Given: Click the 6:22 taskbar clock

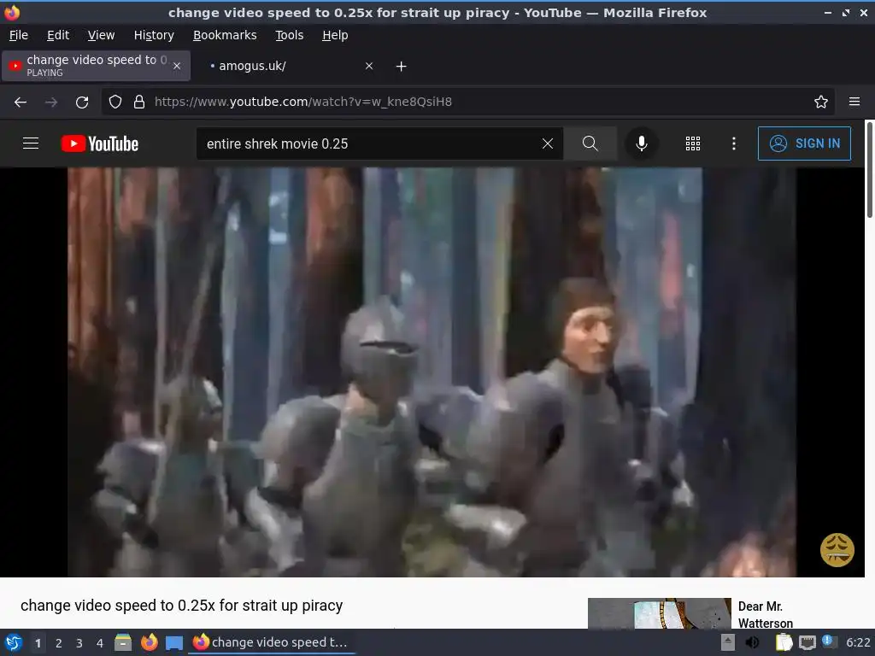Looking at the screenshot, I should 858,642.
